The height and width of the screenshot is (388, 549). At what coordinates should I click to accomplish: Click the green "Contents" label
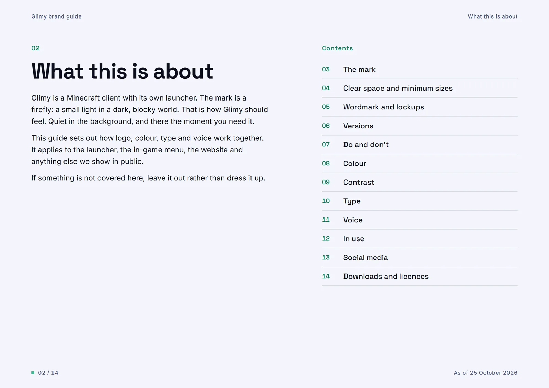click(x=337, y=48)
